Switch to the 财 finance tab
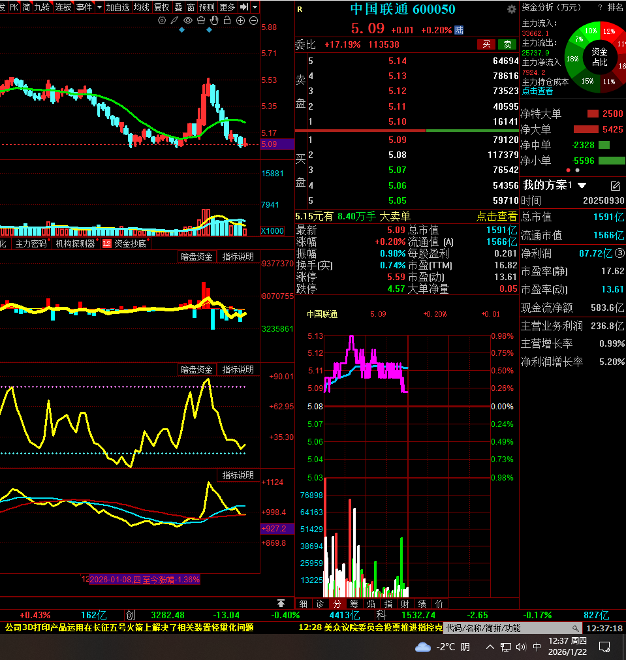 coord(405,604)
